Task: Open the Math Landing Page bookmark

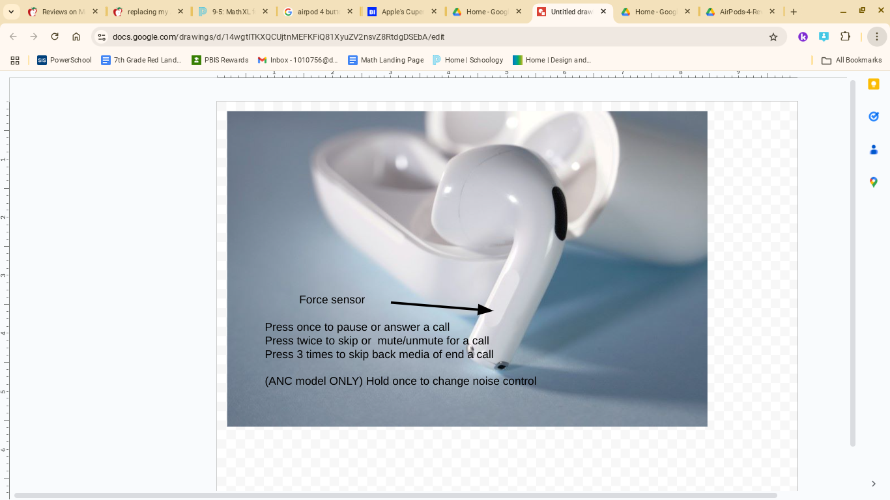Action: [x=386, y=60]
